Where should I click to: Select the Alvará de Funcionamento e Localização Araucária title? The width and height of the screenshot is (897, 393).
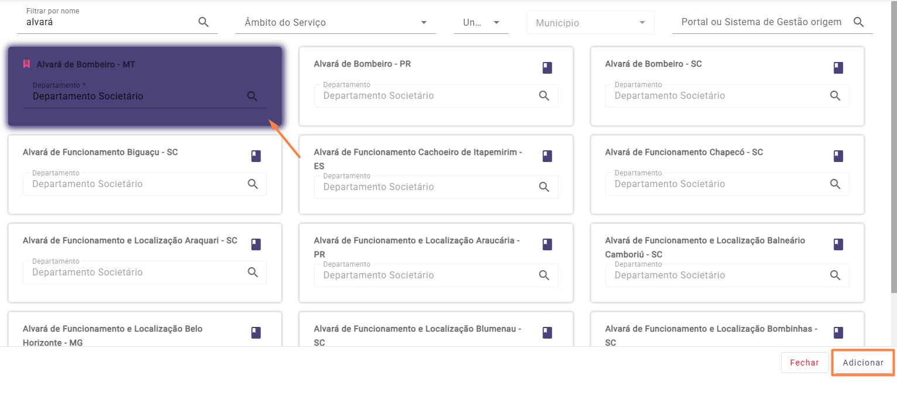[x=417, y=247]
